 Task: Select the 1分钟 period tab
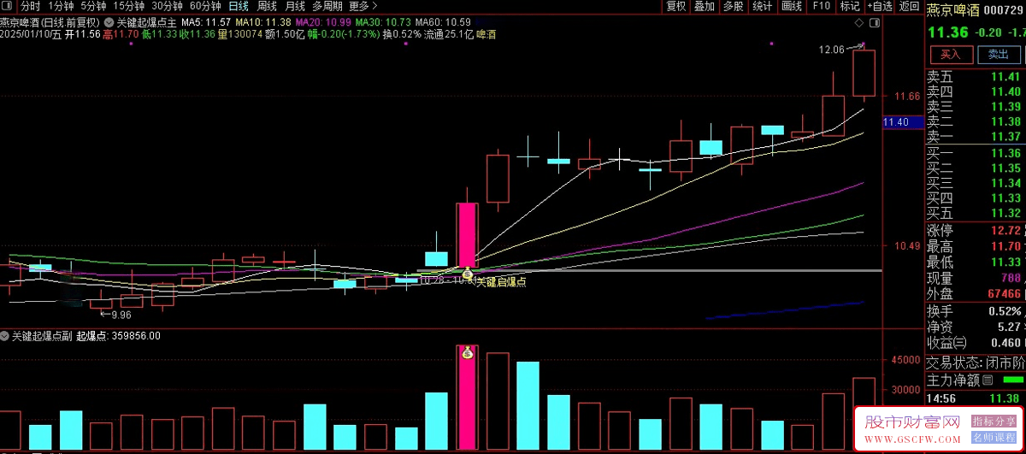(x=62, y=6)
